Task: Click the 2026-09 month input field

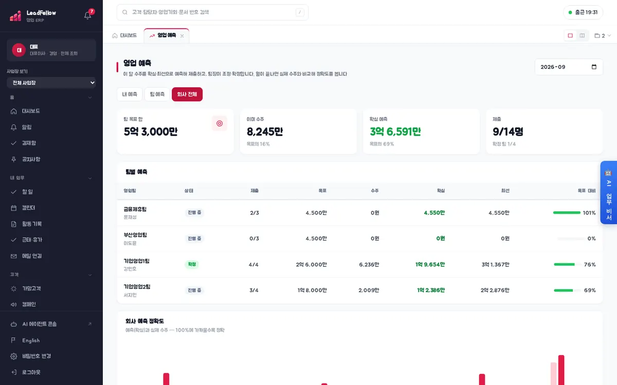Action: pos(569,67)
